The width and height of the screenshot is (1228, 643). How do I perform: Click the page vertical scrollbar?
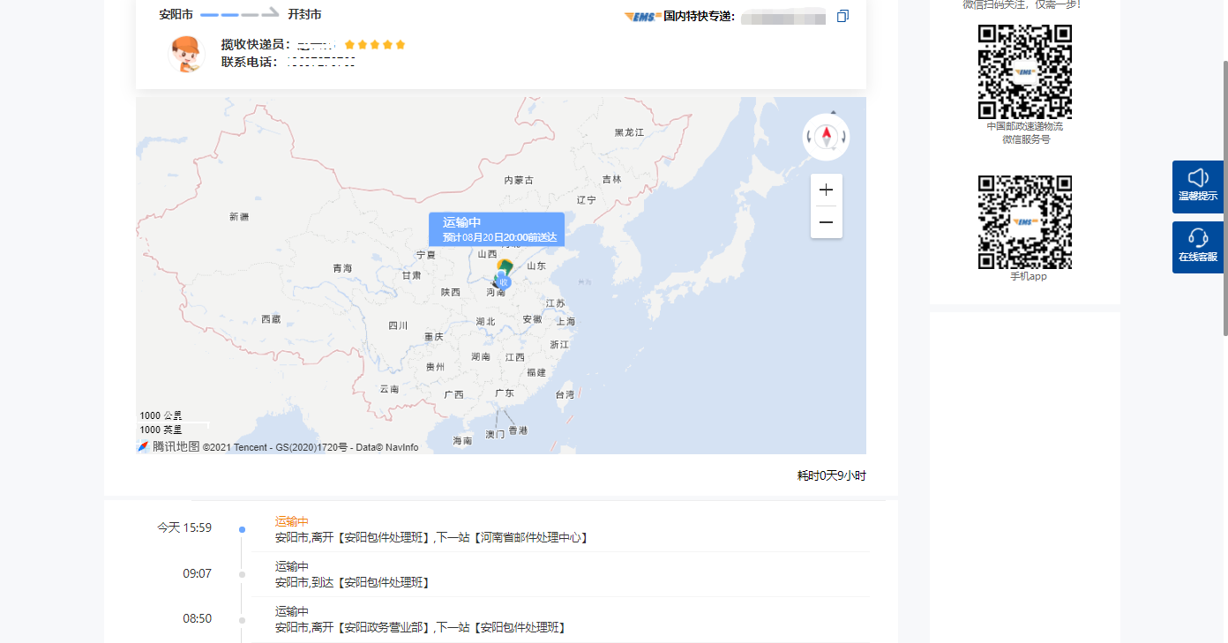(x=1224, y=198)
